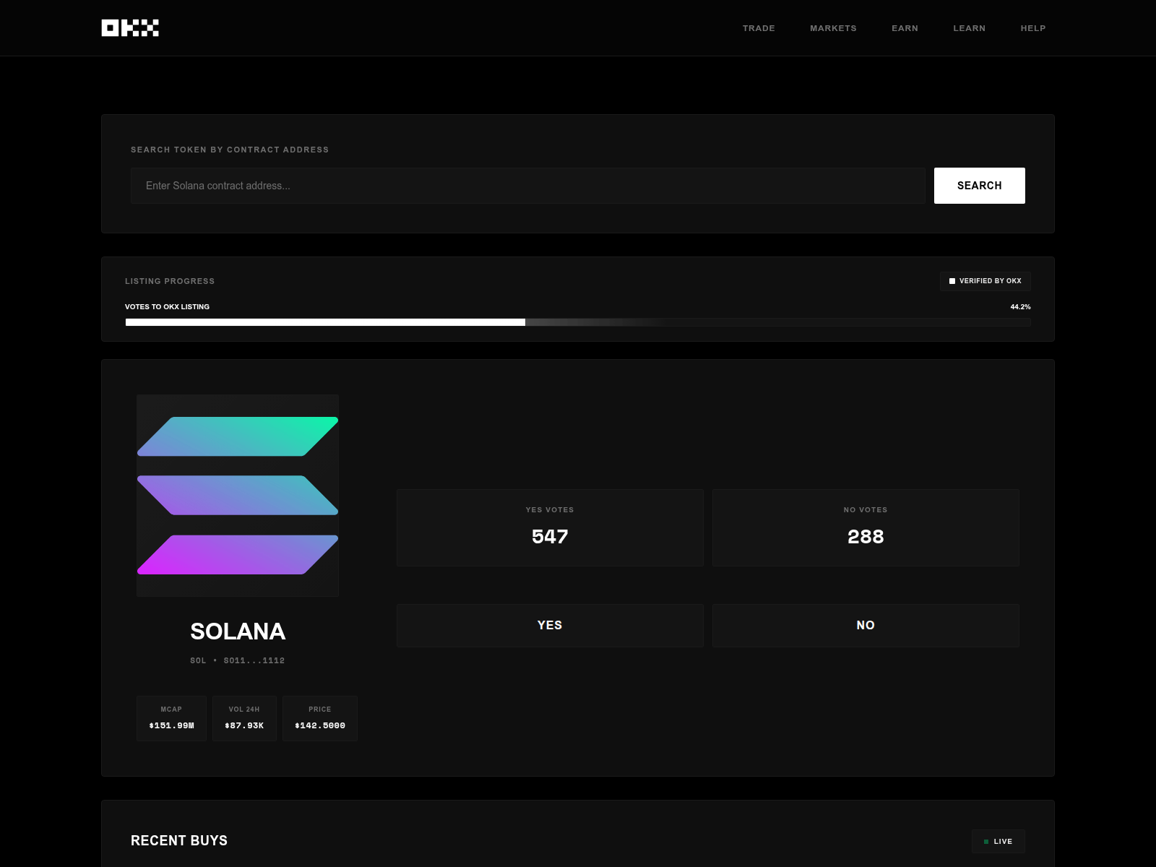The width and height of the screenshot is (1156, 867).
Task: Click the green LIVE status indicator
Action: coord(986,841)
